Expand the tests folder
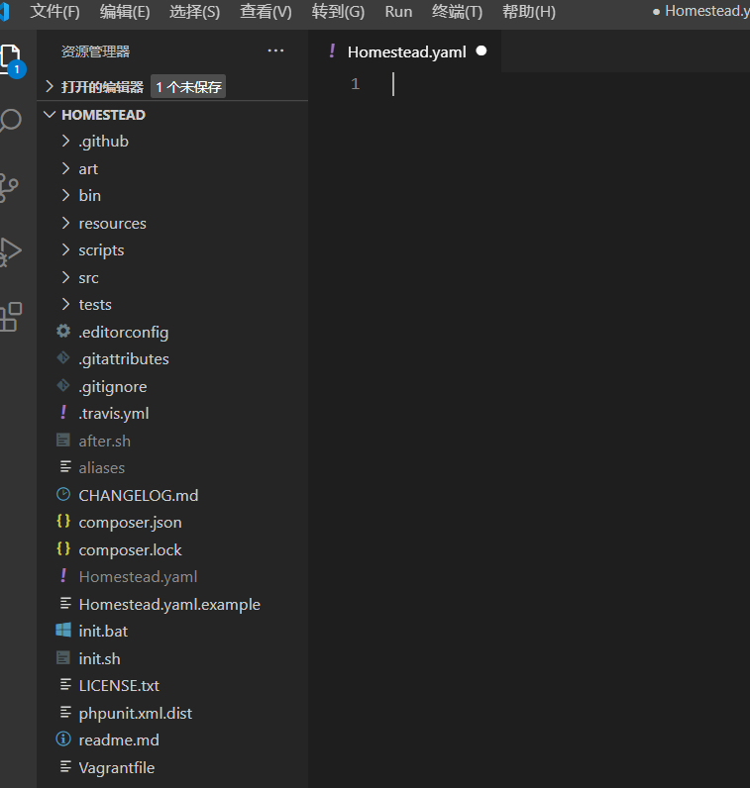This screenshot has width=750, height=788. tap(65, 304)
